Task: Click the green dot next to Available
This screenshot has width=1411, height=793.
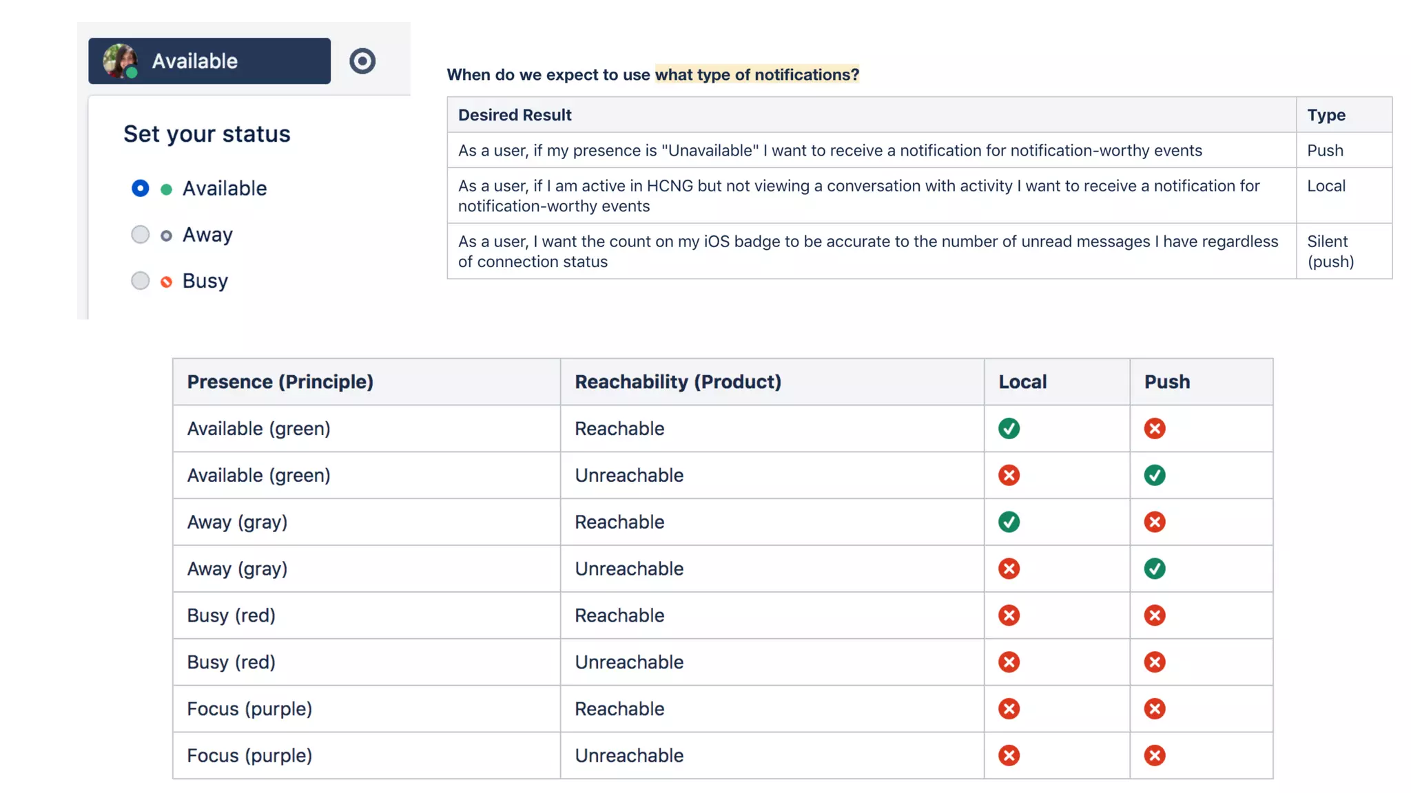Action: [x=166, y=189]
